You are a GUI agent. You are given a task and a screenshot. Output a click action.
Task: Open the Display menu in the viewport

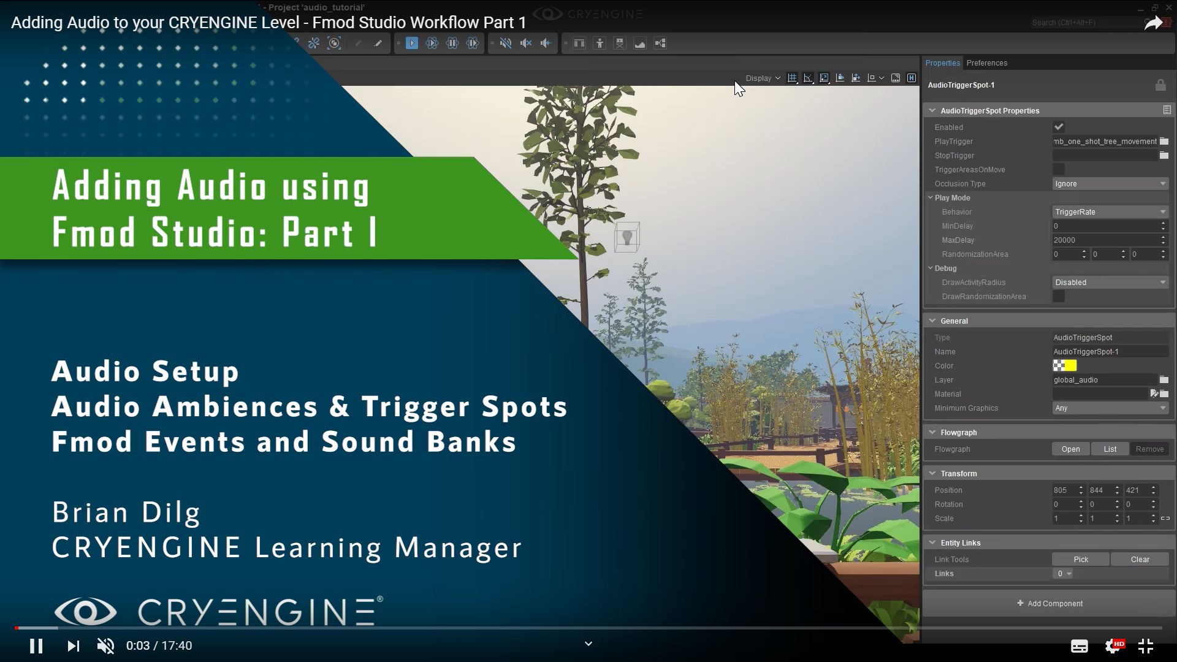[x=761, y=78]
